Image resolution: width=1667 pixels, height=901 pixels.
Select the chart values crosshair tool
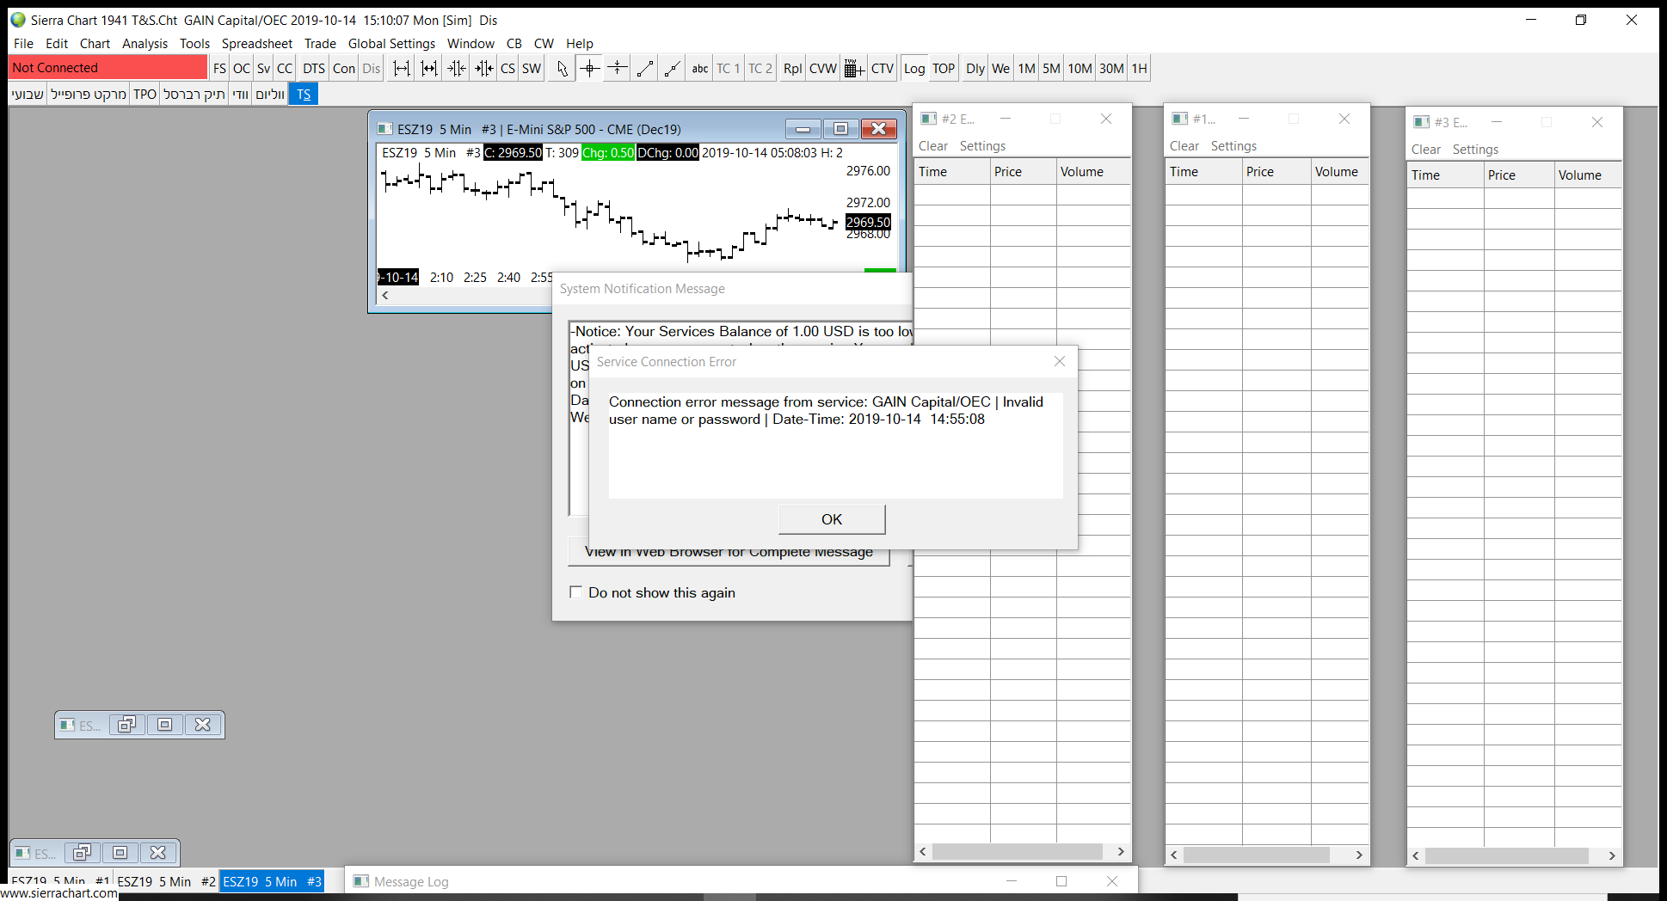589,69
